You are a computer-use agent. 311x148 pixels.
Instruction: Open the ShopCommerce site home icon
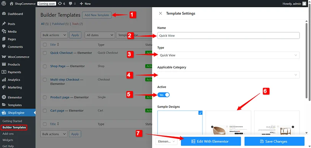point(11,3)
